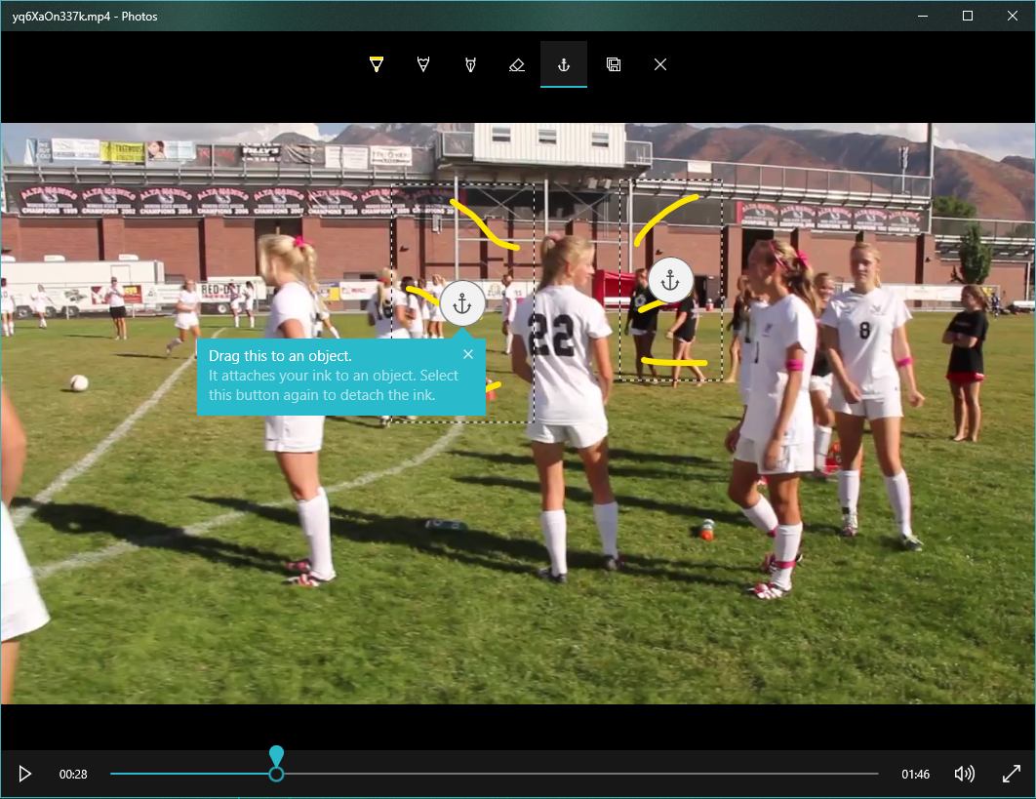Maximize the Photos window
Viewport: 1036px width, 799px height.
pyautogui.click(x=967, y=16)
